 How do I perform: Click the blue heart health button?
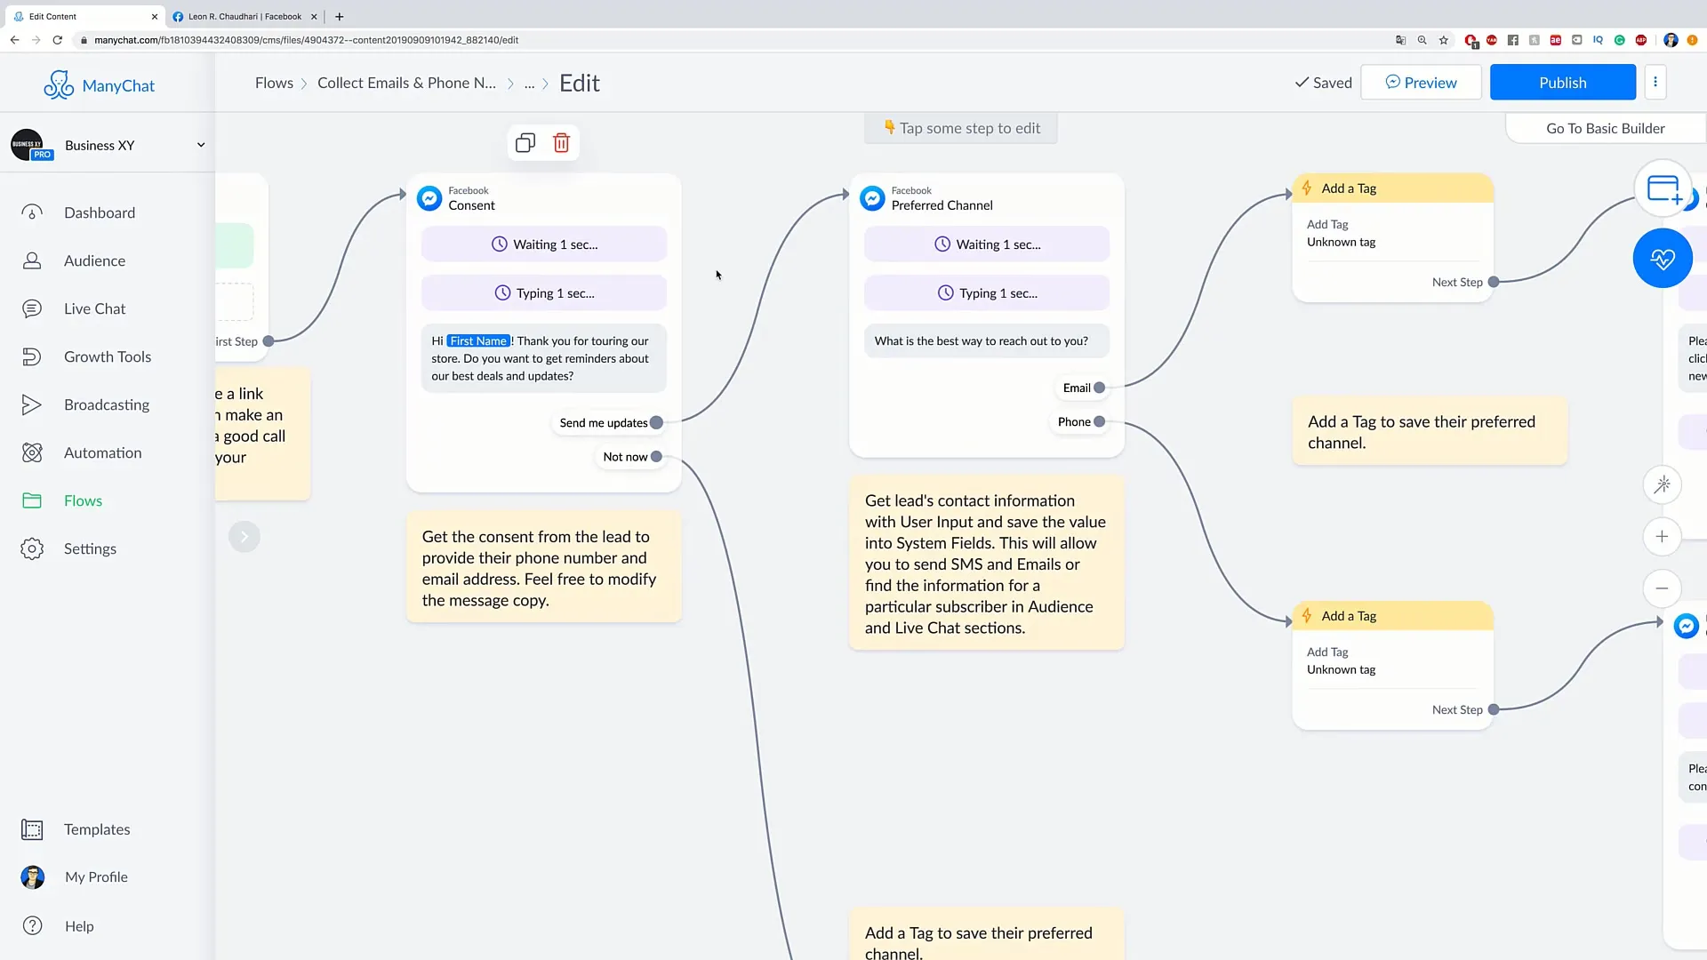coord(1663,258)
